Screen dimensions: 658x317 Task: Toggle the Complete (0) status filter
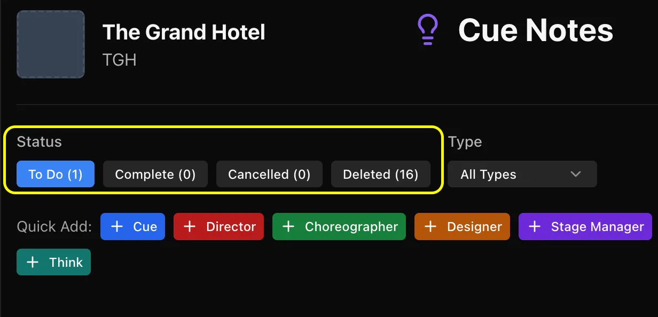tap(155, 174)
